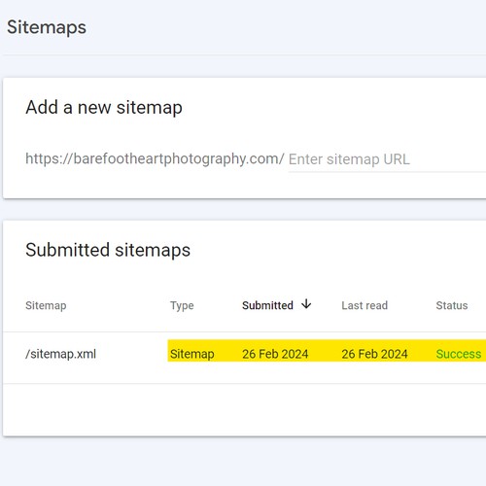The width and height of the screenshot is (486, 486).
Task: Click the last read date 26 Feb 2024
Action: point(374,354)
